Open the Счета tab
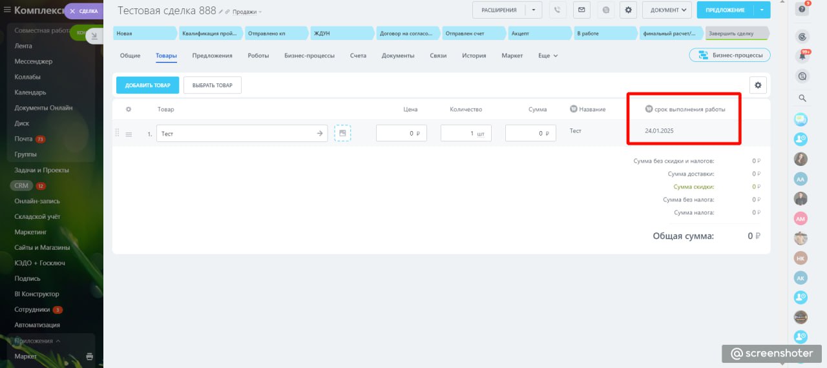 [358, 56]
